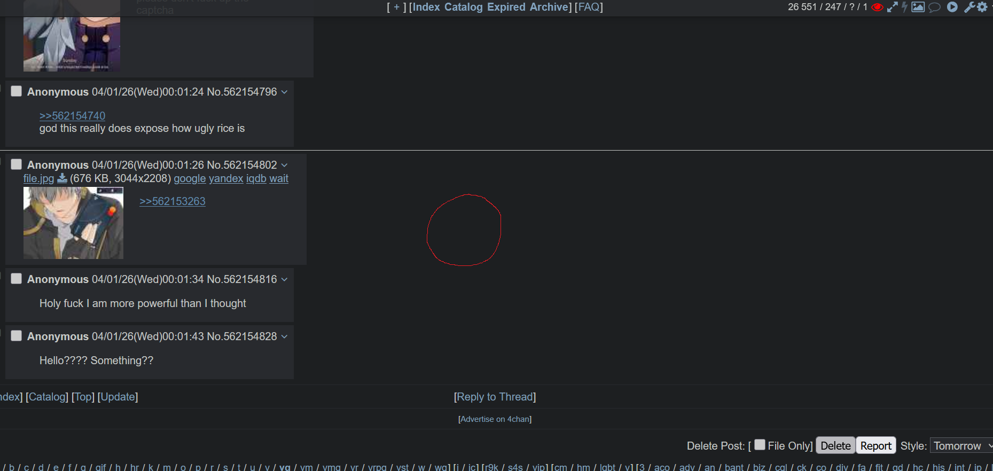The height and width of the screenshot is (471, 993).
Task: Go to the aco board link in footer
Action: click(662, 467)
